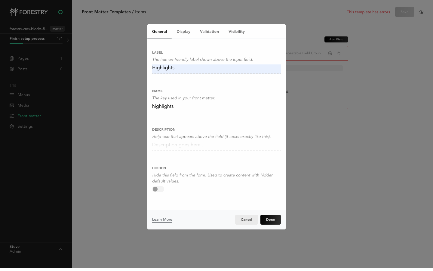Viewport: 433px width, 271px height.
Task: Click the This template has errors message
Action: pyautogui.click(x=368, y=12)
